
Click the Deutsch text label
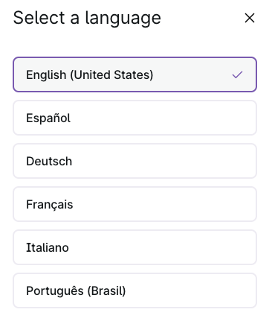tap(49, 161)
